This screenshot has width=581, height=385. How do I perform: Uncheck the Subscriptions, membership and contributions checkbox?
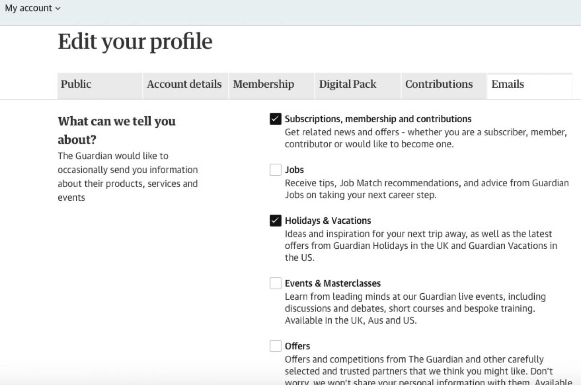pyautogui.click(x=276, y=119)
